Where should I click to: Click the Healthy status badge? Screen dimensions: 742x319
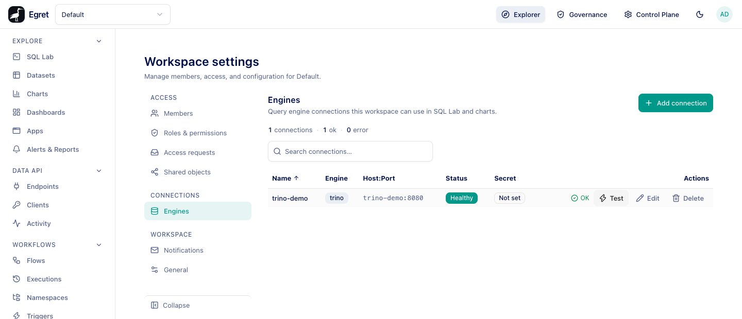pos(462,198)
